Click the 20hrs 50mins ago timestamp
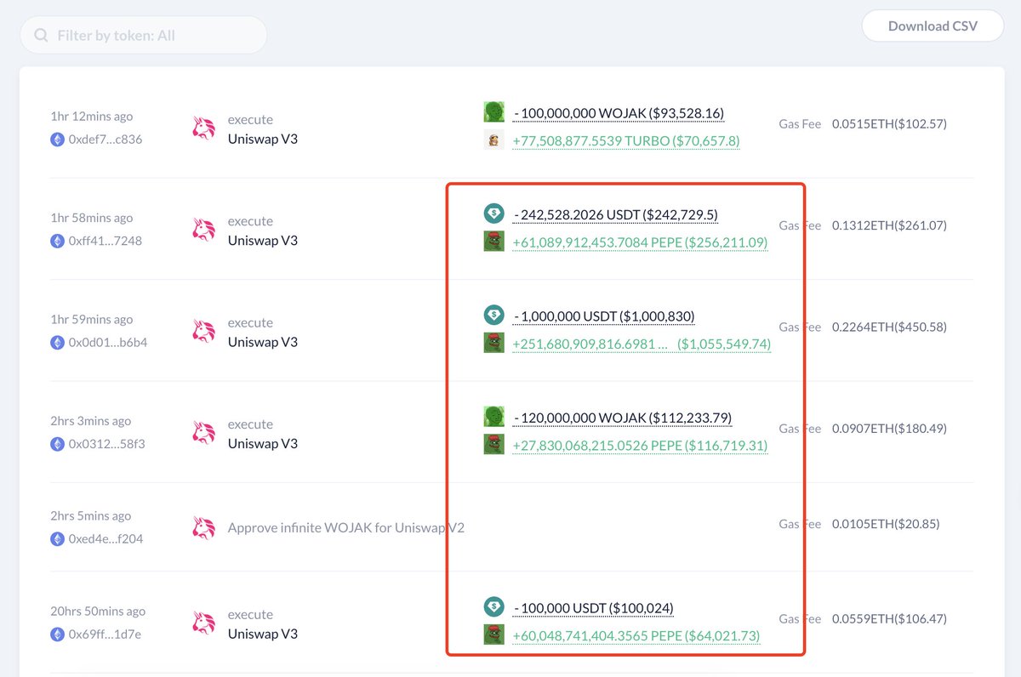The height and width of the screenshot is (677, 1021). [98, 612]
